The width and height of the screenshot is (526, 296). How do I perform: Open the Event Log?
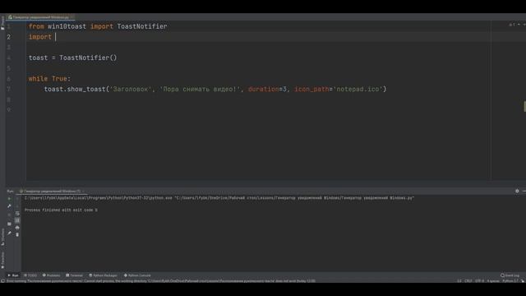tap(510, 275)
